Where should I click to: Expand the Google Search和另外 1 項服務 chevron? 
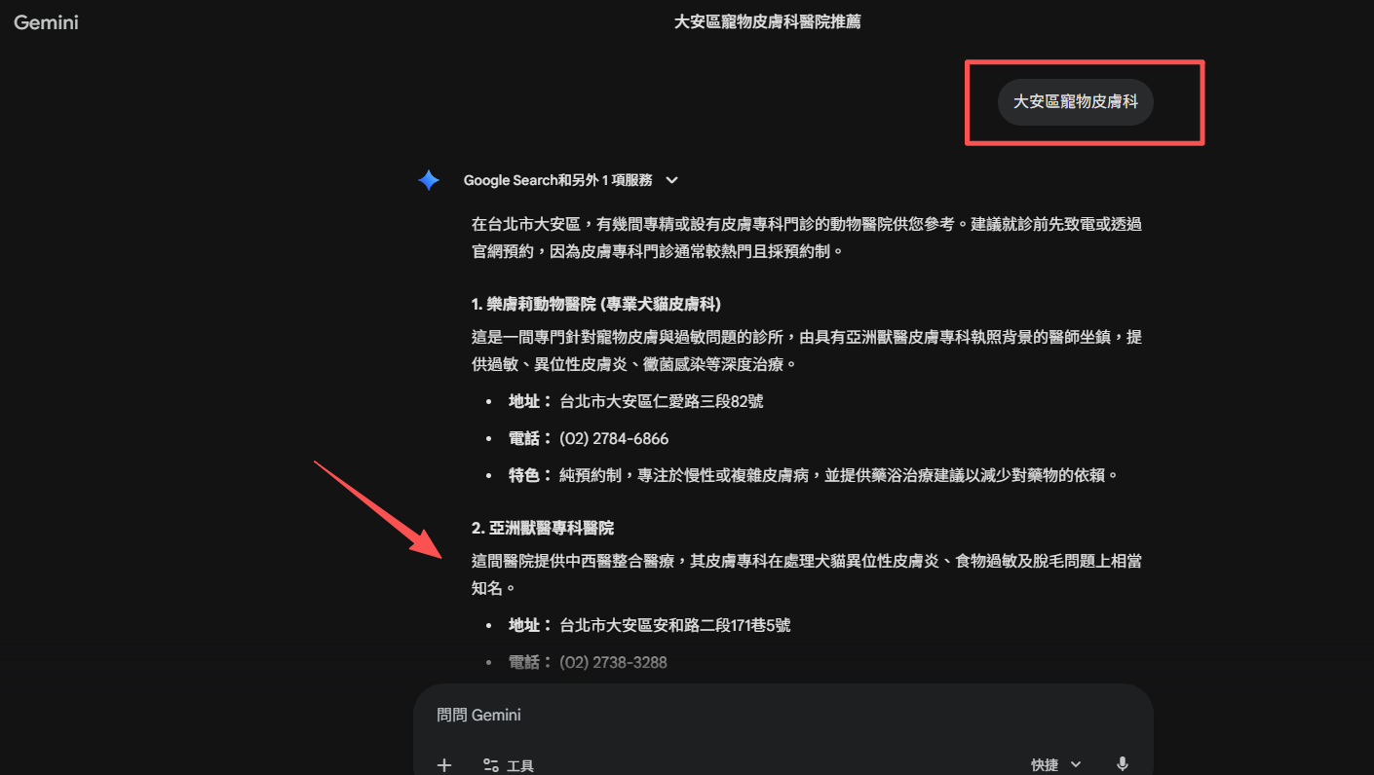tap(671, 180)
